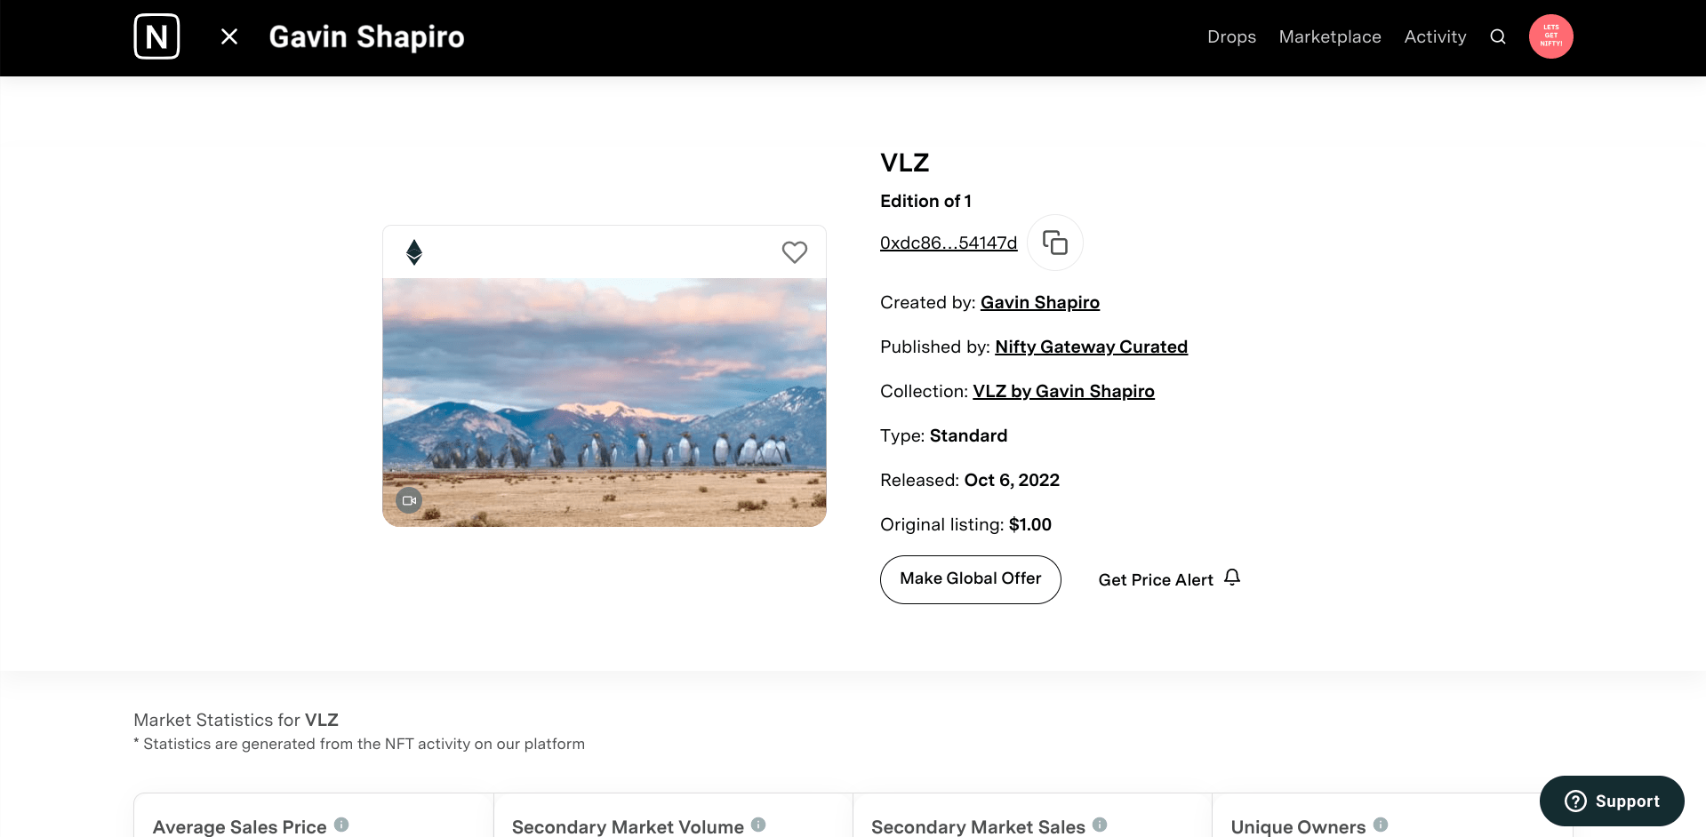Copy the contract address with copy icon
The height and width of the screenshot is (837, 1706).
coord(1055,243)
